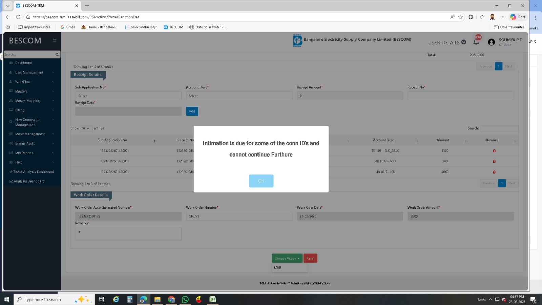This screenshot has height=305, width=542.
Task: Open the Seva Sindhu login favourite
Action: coord(141,27)
